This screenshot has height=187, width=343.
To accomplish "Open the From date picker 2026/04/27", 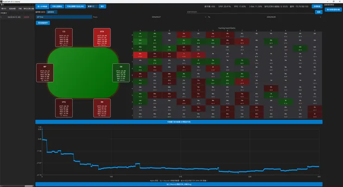I will (x=156, y=17).
